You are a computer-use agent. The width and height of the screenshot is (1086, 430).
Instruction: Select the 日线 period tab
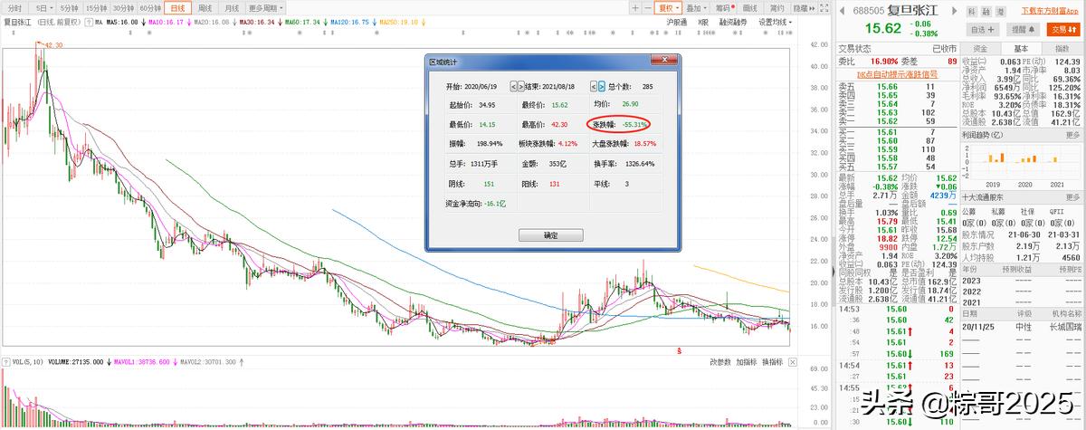tap(179, 8)
